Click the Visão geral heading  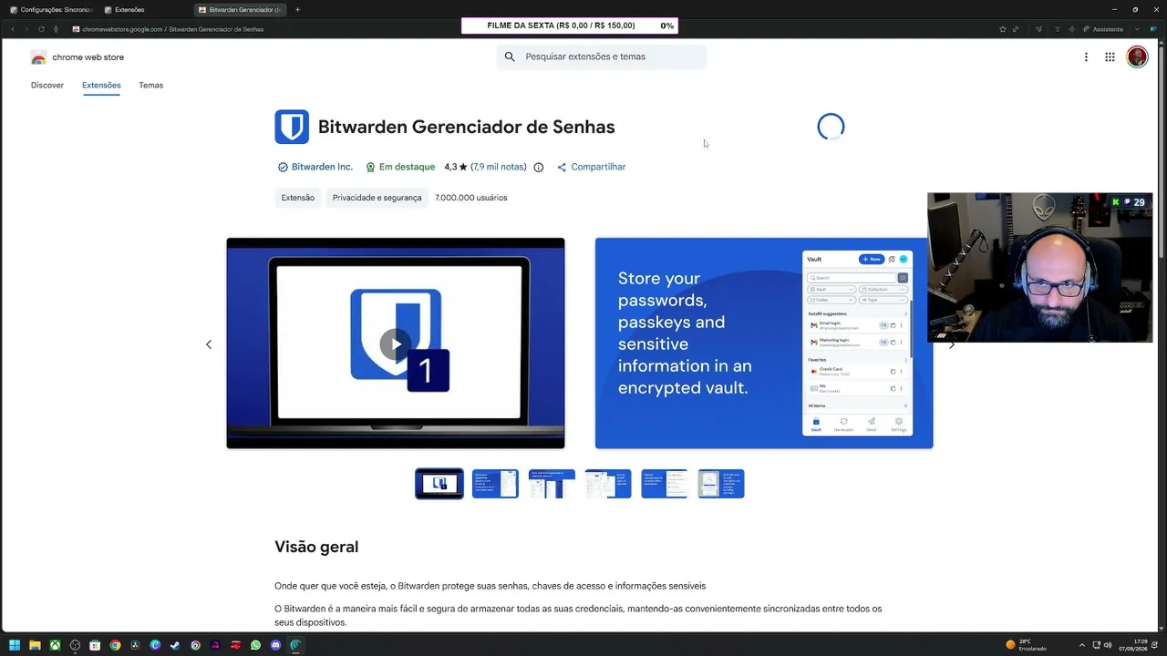tap(316, 547)
